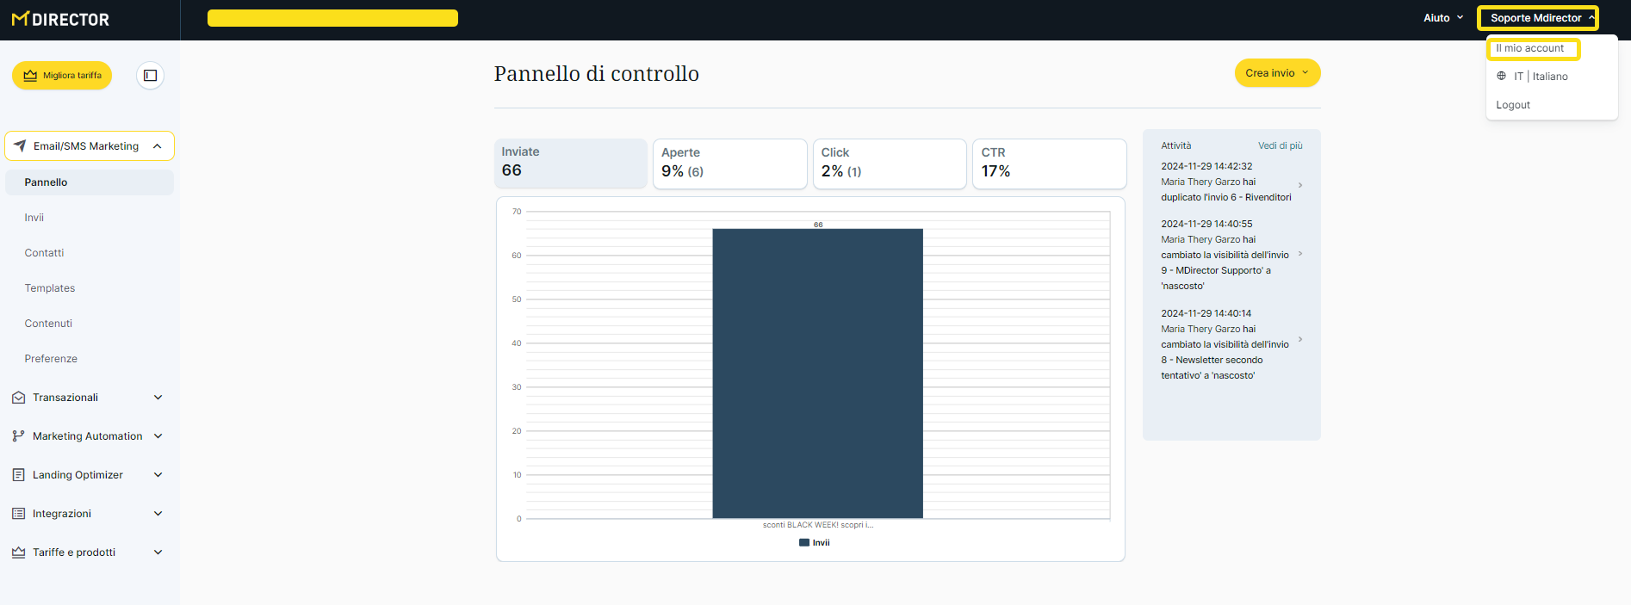The width and height of the screenshot is (1631, 605).
Task: Click the Tariffe e prodotti crown icon
Action: pos(18,553)
